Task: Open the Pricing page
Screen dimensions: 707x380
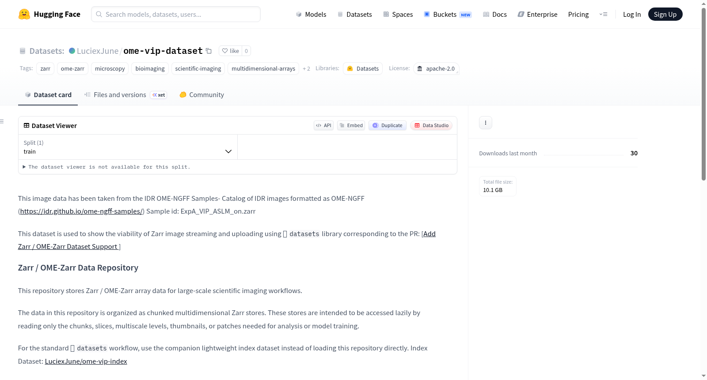Action: point(578,14)
